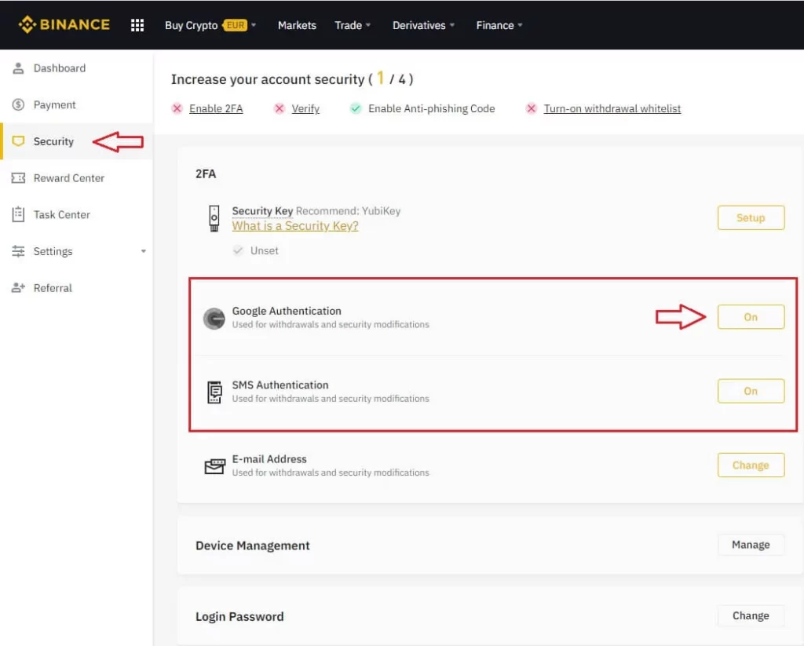This screenshot has height=646, width=804.
Task: Open the Finance dropdown menu
Action: click(x=499, y=25)
